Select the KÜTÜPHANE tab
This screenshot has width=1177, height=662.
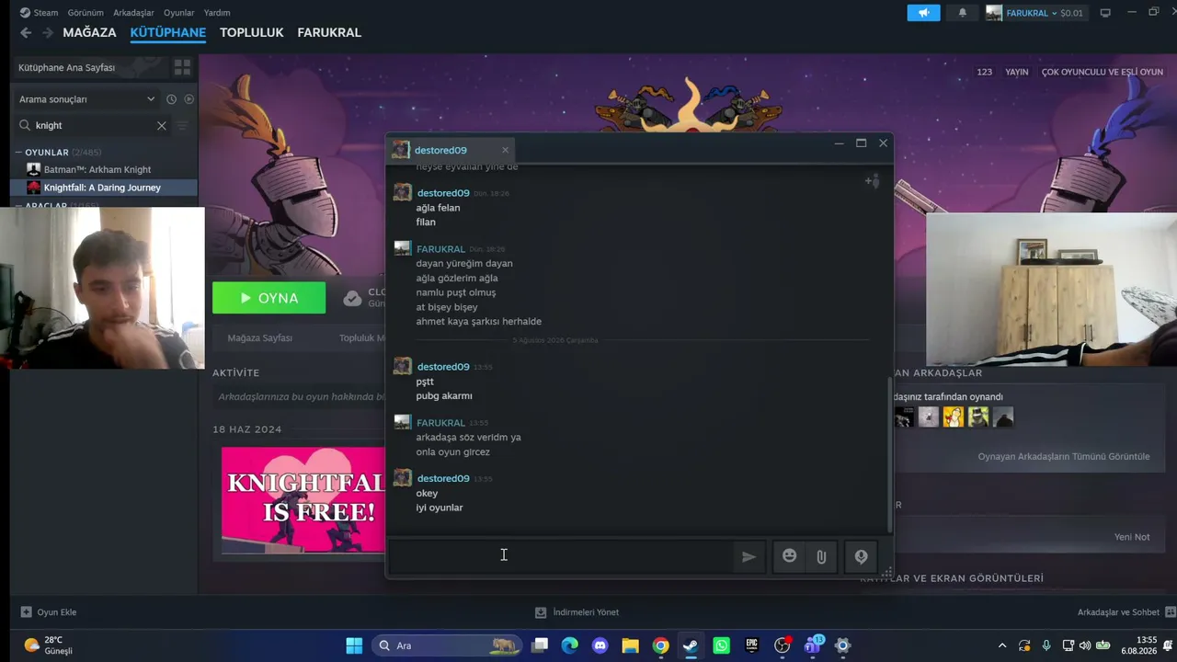click(167, 32)
